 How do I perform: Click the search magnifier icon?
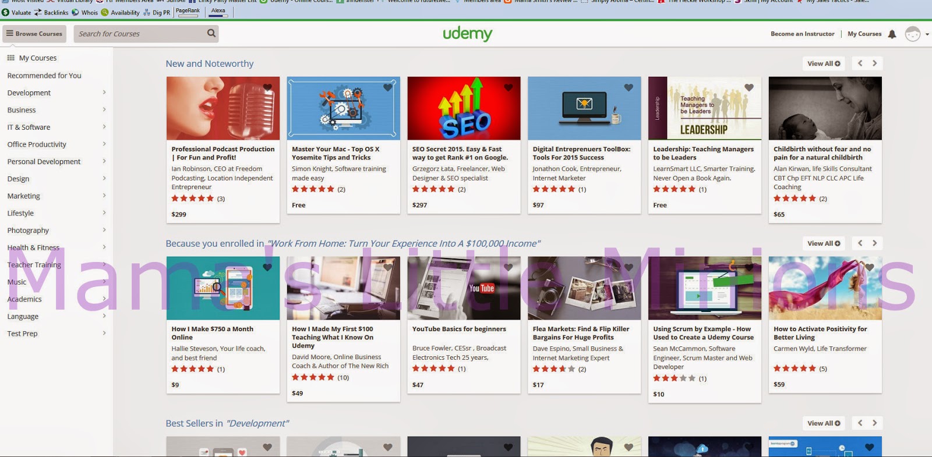[211, 33]
